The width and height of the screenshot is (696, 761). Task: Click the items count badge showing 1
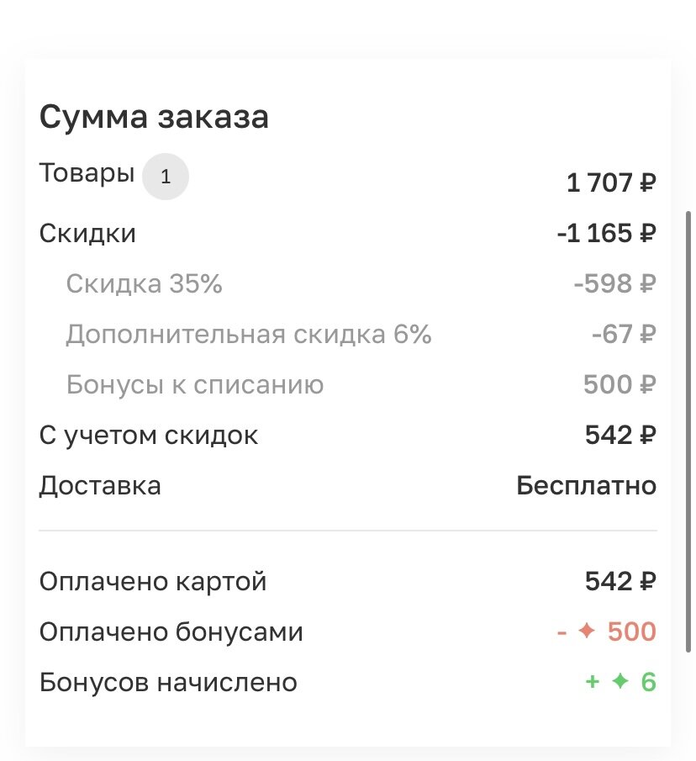[166, 177]
